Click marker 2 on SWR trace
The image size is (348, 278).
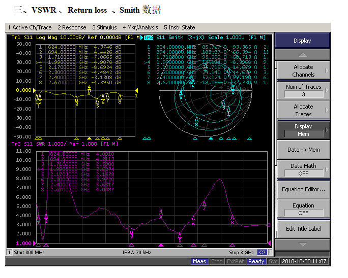(46, 218)
